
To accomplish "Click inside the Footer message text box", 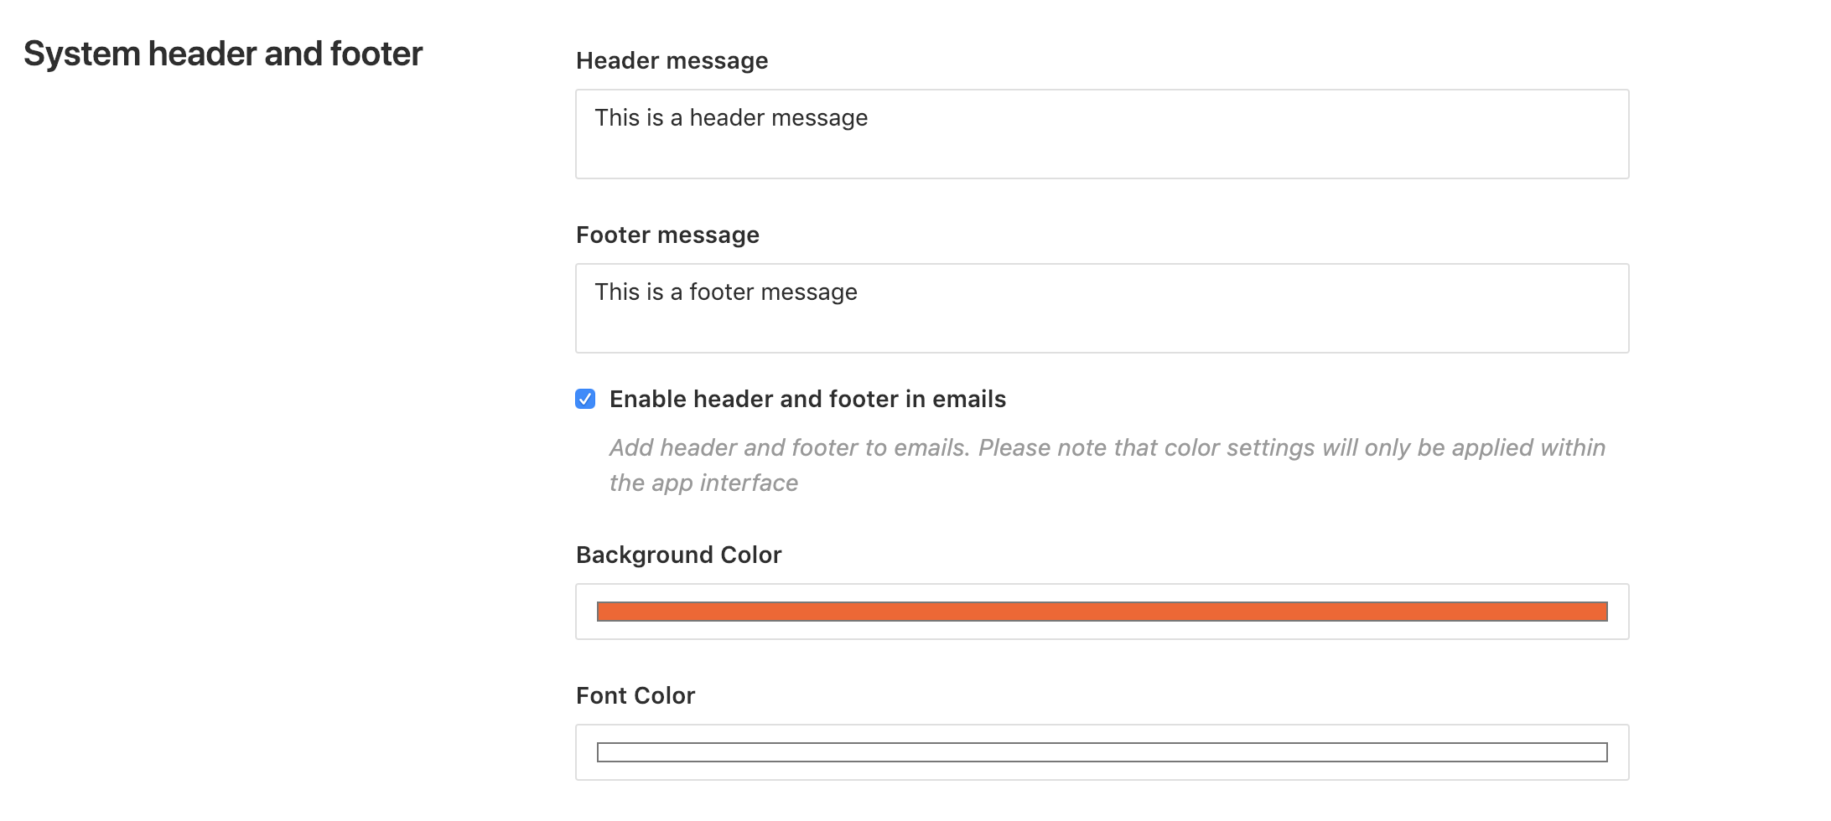I will (x=1102, y=308).
